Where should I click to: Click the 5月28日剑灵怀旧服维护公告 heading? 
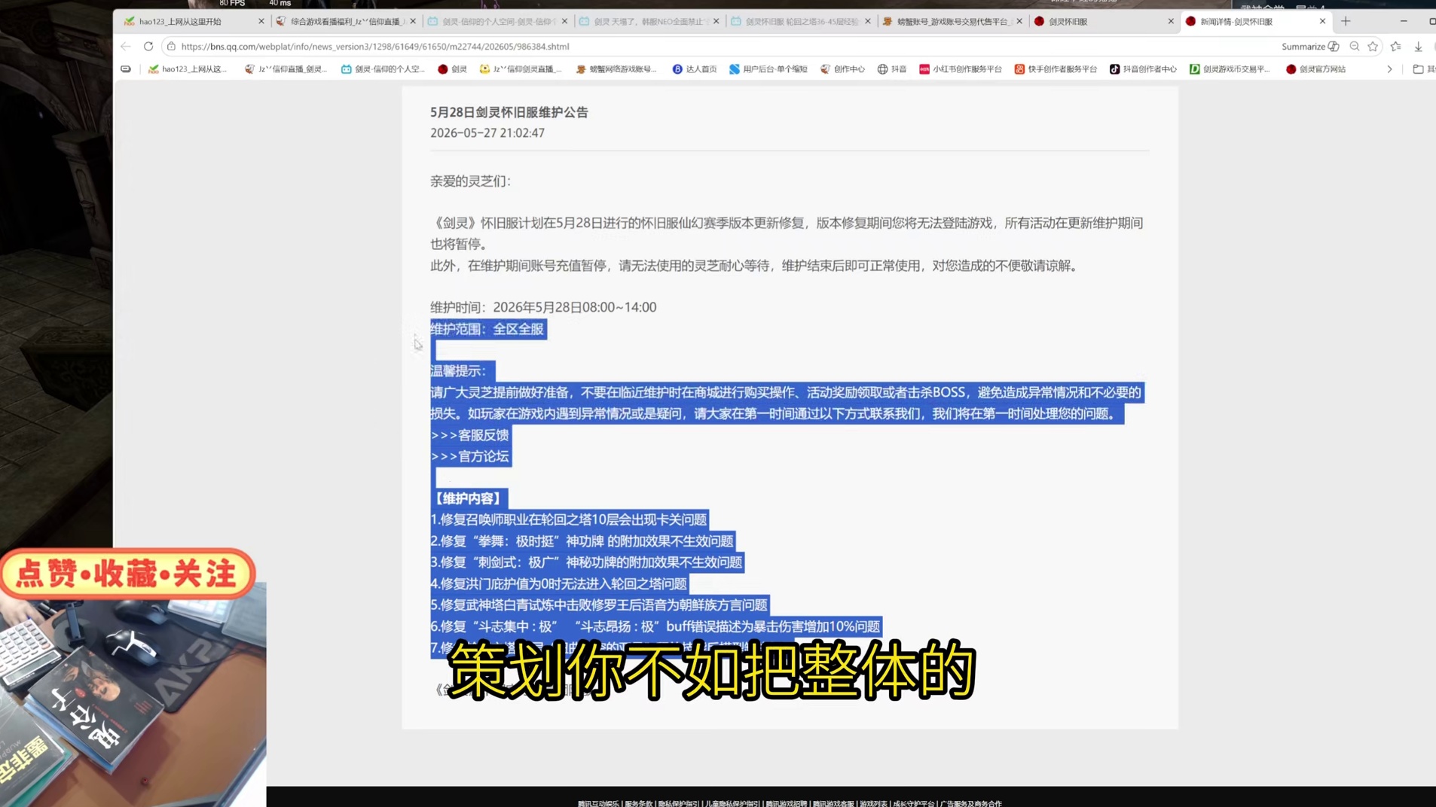[509, 112]
